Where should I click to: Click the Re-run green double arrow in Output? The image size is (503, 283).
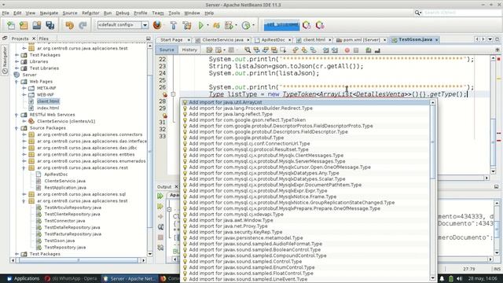[160, 196]
